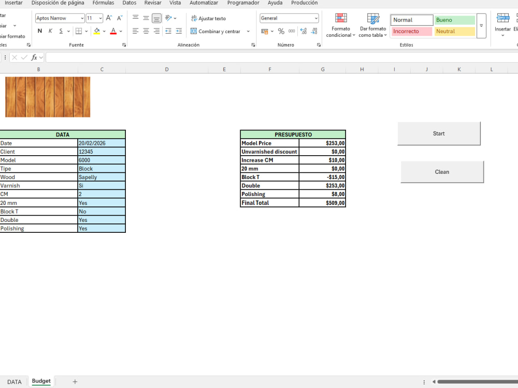Open the Revisar ribbon tab
This screenshot has height=388, width=518.
153,3
